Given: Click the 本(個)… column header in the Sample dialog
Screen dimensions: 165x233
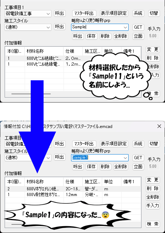Looking at the screenshot, I should [x=15, y=51].
